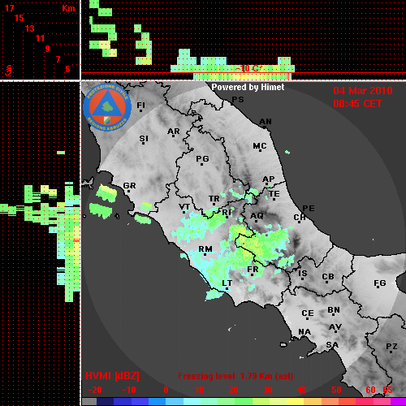Click the PE (Pescara) city label
Screen dimensions: 406x406
309,209
